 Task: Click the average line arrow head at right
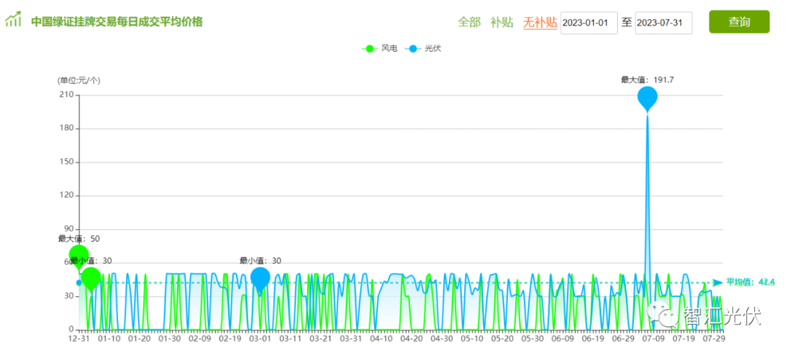click(718, 283)
